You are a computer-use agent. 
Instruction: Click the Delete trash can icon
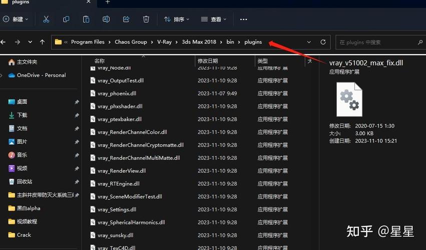[x=146, y=19]
